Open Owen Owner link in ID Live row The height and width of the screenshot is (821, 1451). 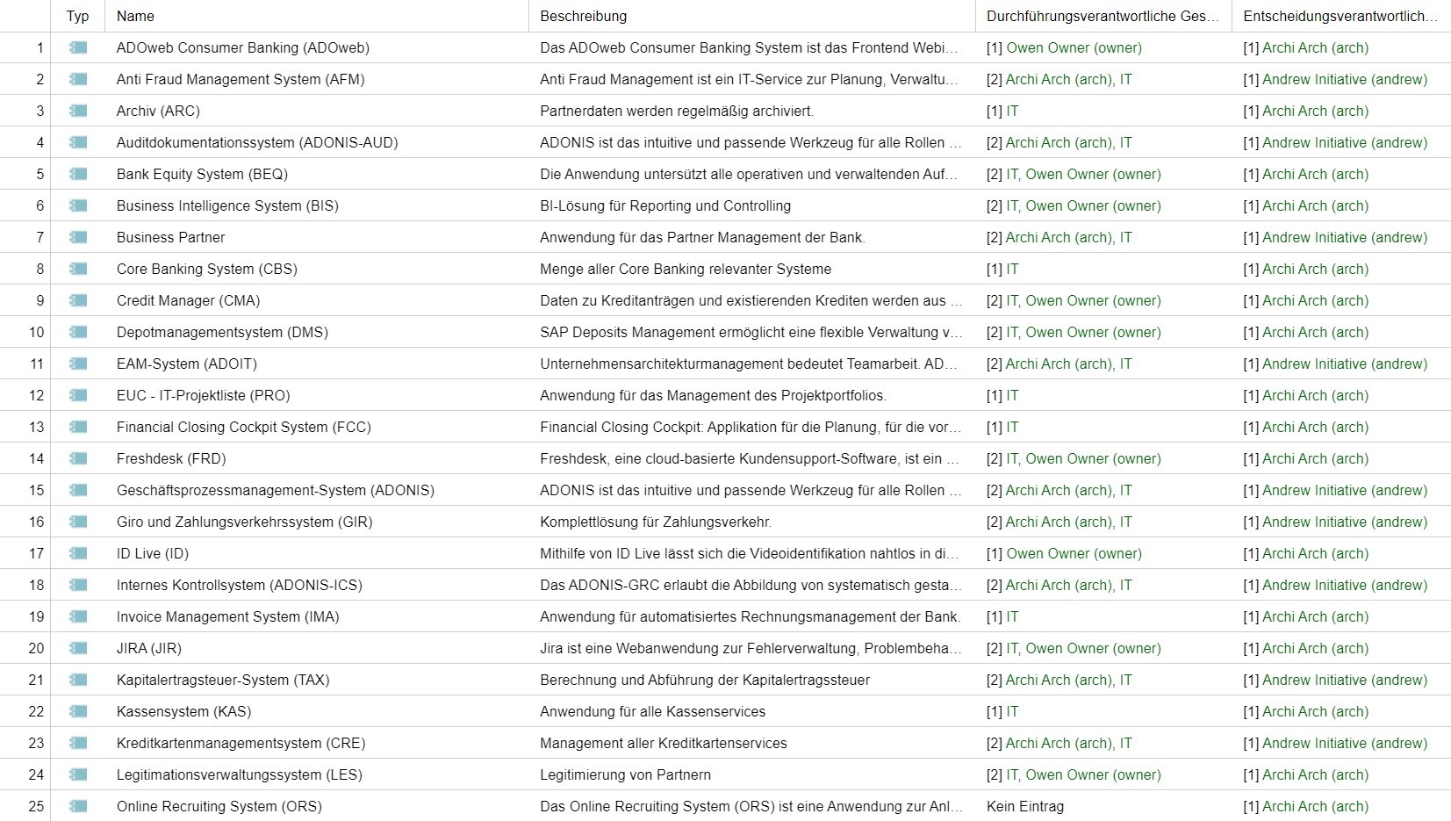[x=1074, y=553]
